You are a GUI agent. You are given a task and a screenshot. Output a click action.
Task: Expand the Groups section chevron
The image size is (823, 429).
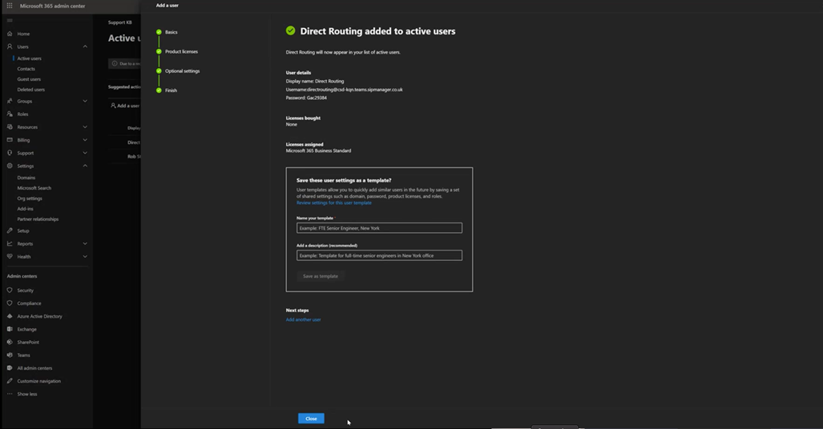[x=85, y=101]
